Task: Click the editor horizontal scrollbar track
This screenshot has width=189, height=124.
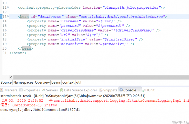Action: click(101, 77)
